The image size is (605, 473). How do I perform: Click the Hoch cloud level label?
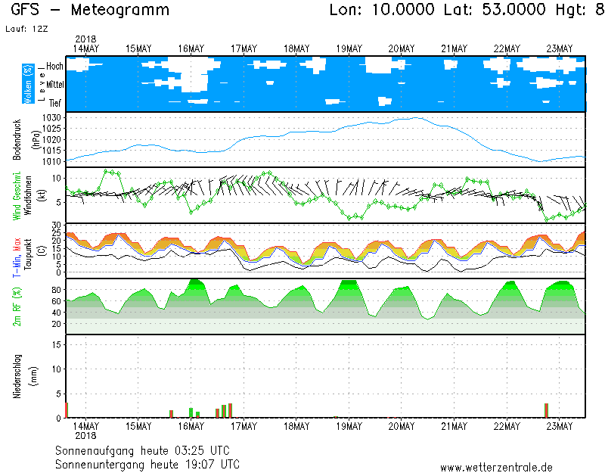[54, 67]
